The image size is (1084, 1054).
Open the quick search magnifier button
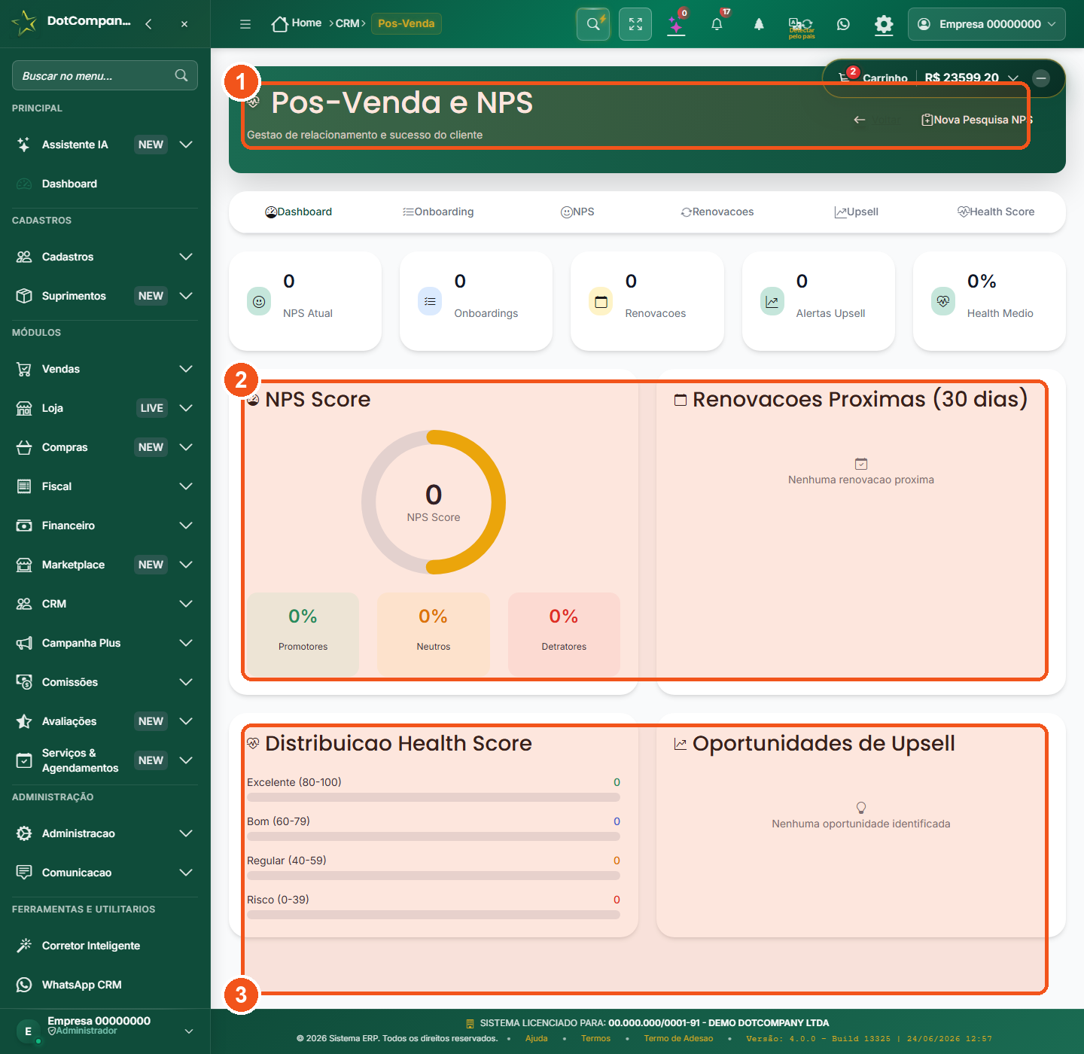(x=593, y=24)
